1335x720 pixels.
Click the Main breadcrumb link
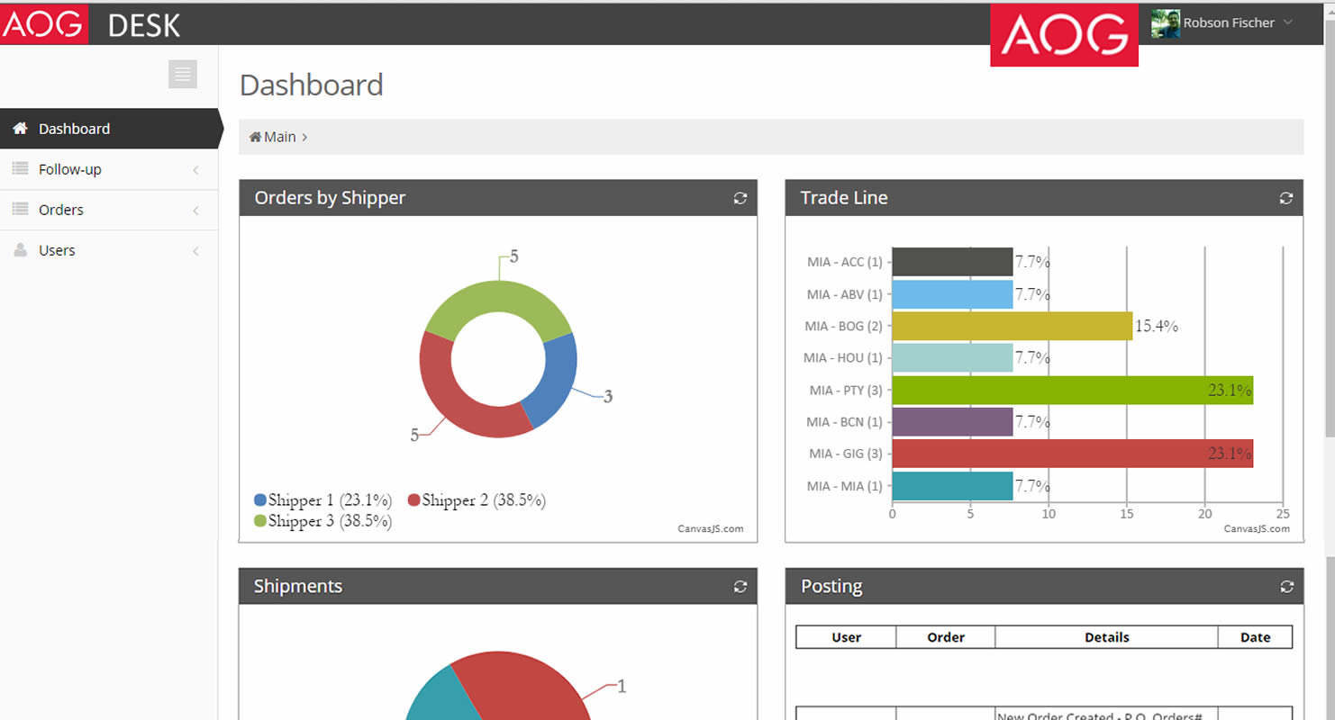(280, 137)
